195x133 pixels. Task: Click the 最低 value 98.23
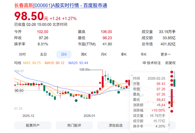coord(107,38)
